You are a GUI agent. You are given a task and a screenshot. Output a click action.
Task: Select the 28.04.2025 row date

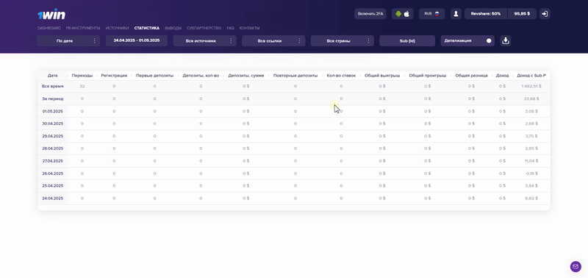tap(52, 148)
